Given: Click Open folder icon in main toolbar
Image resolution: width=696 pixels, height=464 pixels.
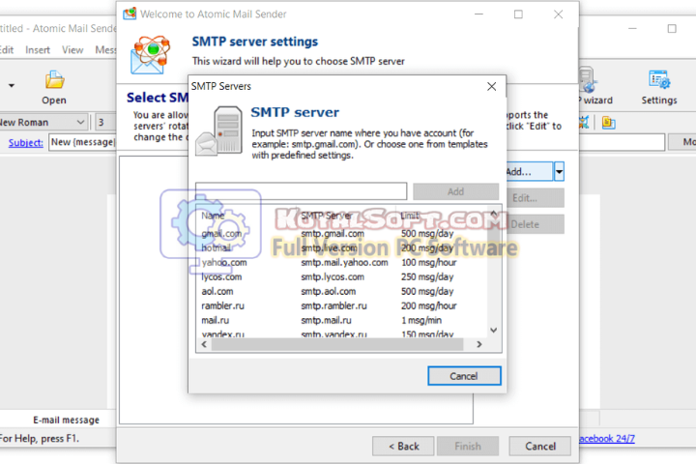Looking at the screenshot, I should [x=54, y=80].
